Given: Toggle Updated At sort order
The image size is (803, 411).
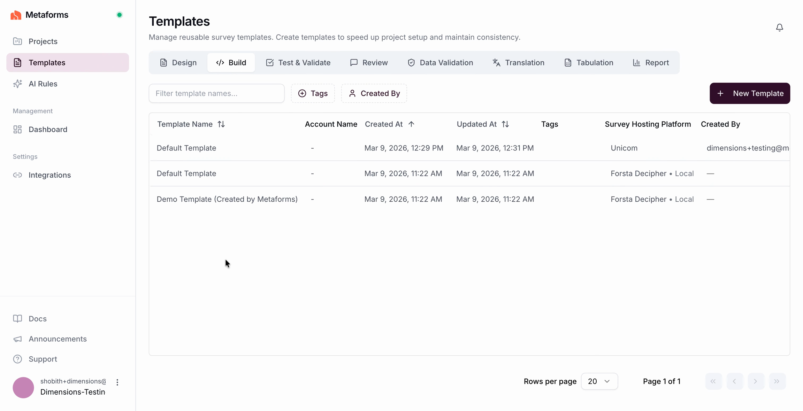Looking at the screenshot, I should click(x=505, y=124).
